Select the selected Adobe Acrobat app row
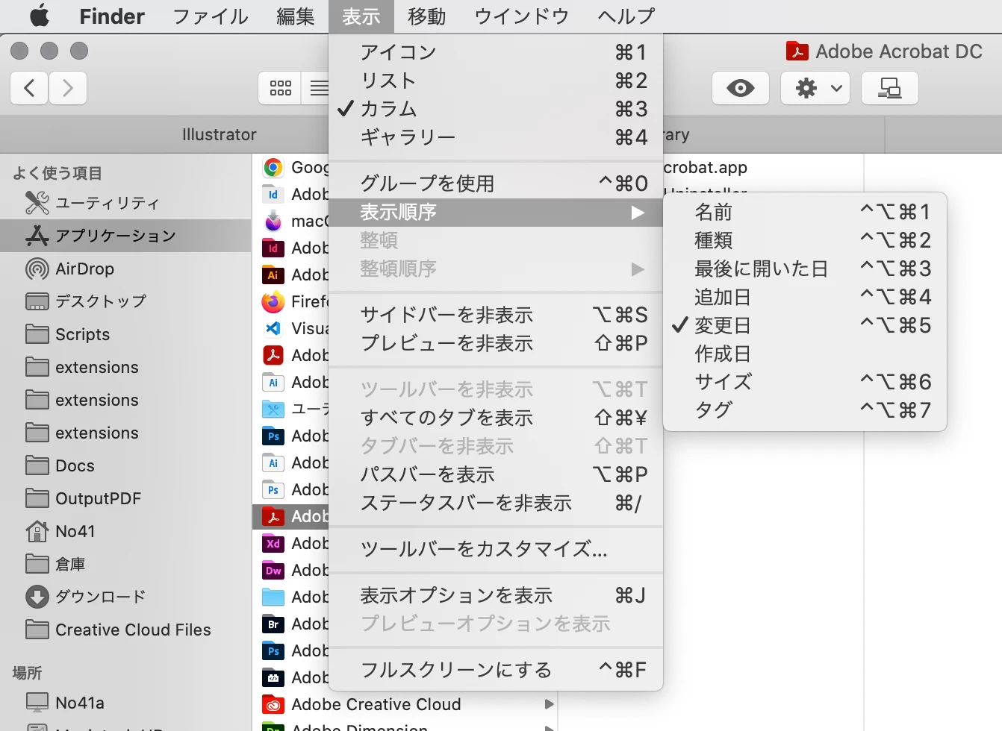 tap(291, 516)
